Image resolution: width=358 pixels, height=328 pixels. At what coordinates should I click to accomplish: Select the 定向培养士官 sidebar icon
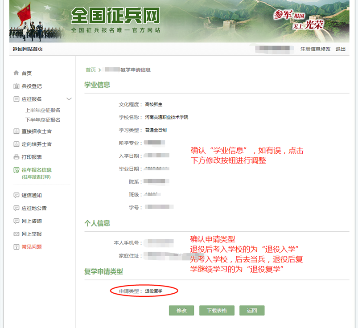16,144
